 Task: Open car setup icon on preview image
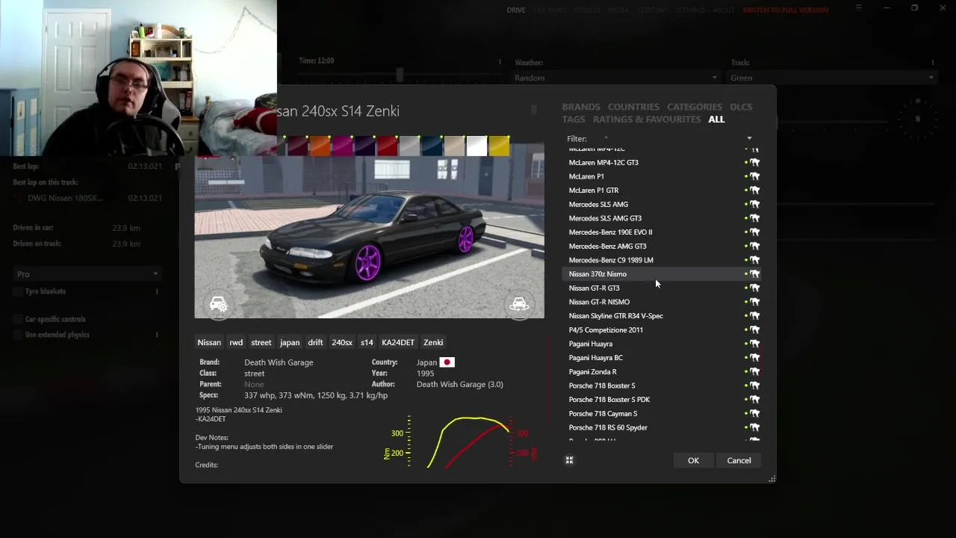(x=218, y=304)
